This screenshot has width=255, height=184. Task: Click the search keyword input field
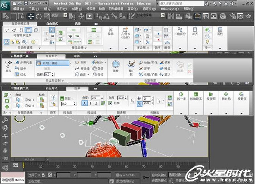[x=182, y=3]
